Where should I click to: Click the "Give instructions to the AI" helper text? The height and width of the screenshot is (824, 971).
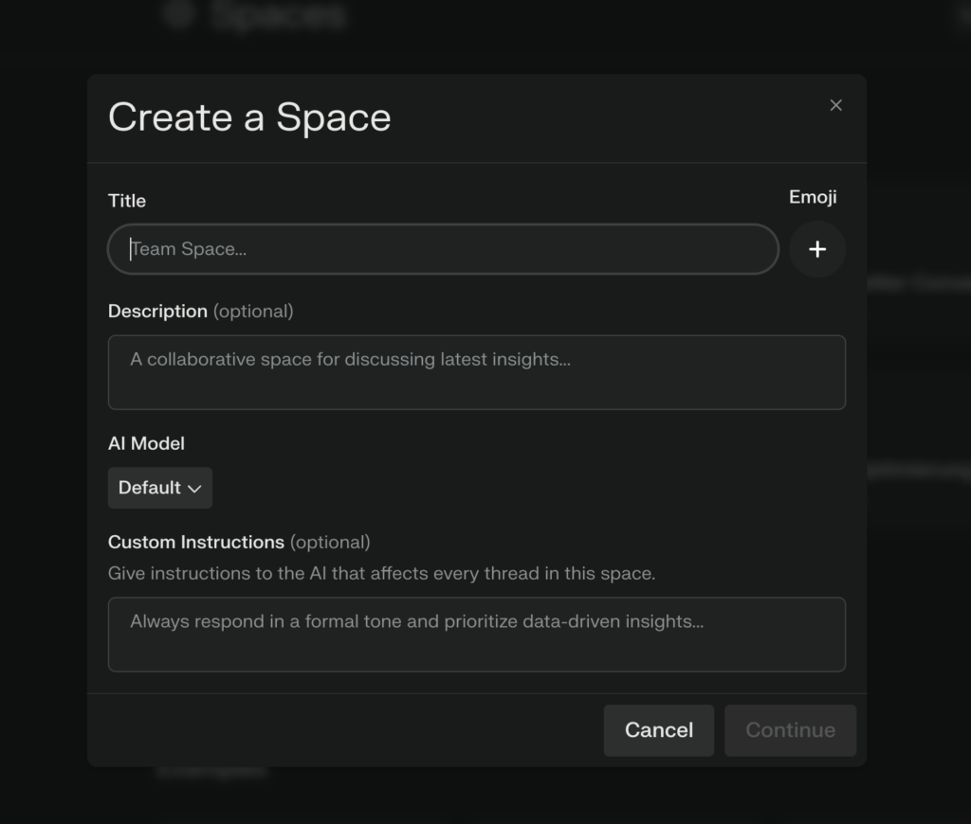pos(381,573)
